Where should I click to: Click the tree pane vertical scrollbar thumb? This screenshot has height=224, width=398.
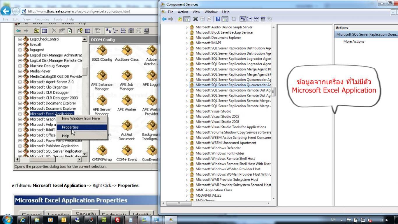click(273, 92)
